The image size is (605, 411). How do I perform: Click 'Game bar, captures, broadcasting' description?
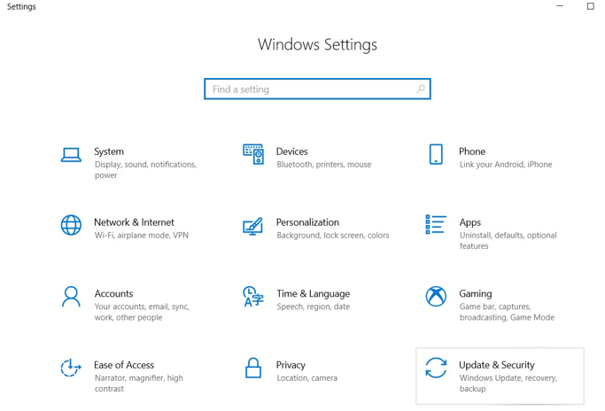pyautogui.click(x=507, y=312)
